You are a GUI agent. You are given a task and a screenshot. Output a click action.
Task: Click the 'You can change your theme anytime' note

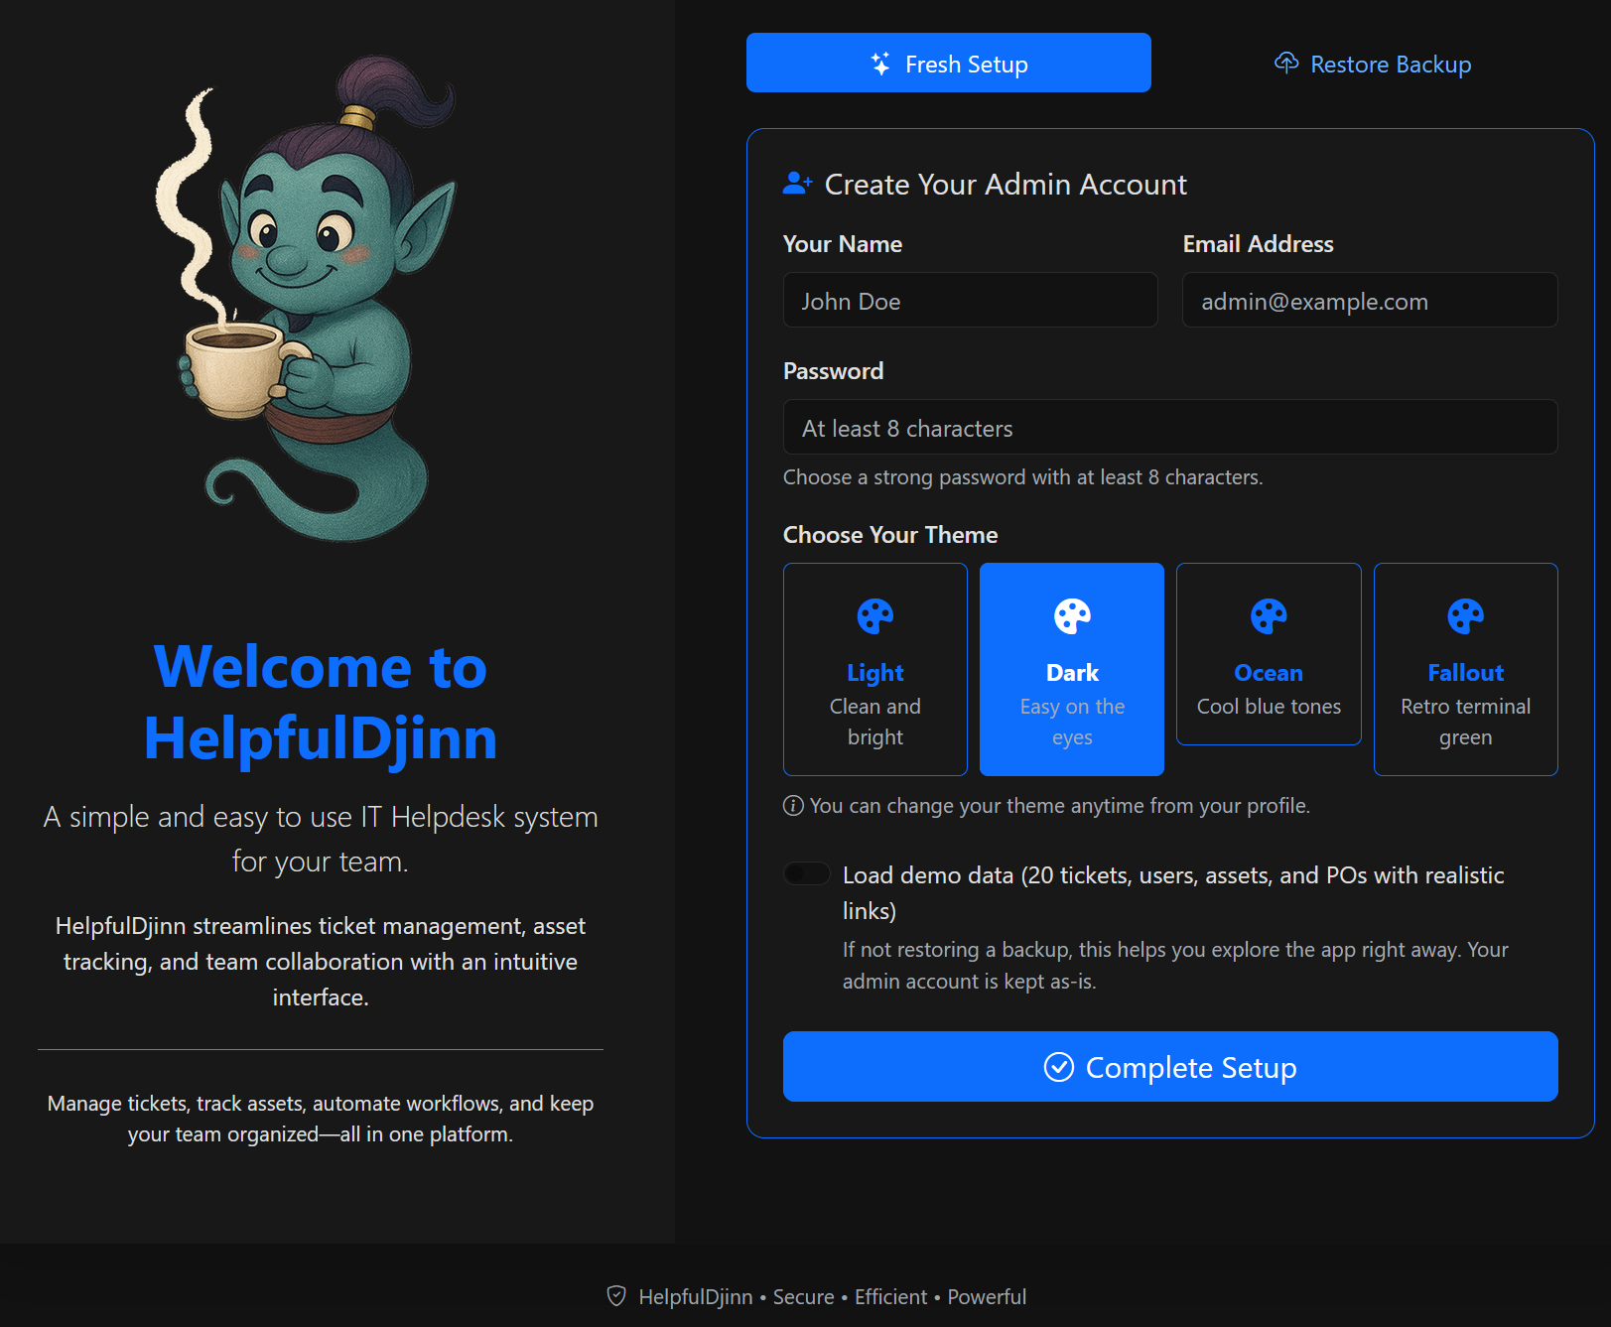point(1059,806)
